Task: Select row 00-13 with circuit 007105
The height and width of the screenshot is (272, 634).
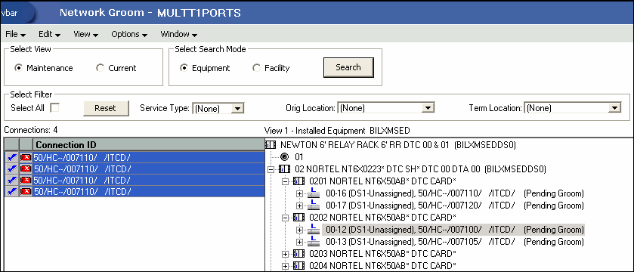Action: [455, 242]
